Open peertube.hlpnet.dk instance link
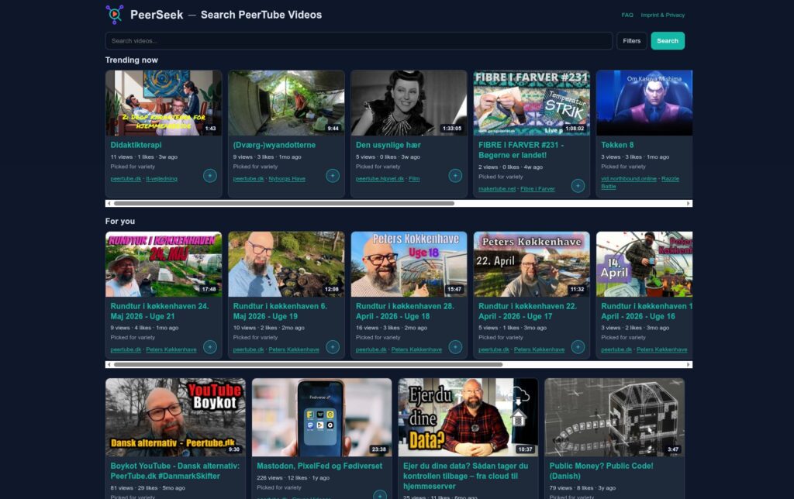The height and width of the screenshot is (499, 794). (x=380, y=179)
